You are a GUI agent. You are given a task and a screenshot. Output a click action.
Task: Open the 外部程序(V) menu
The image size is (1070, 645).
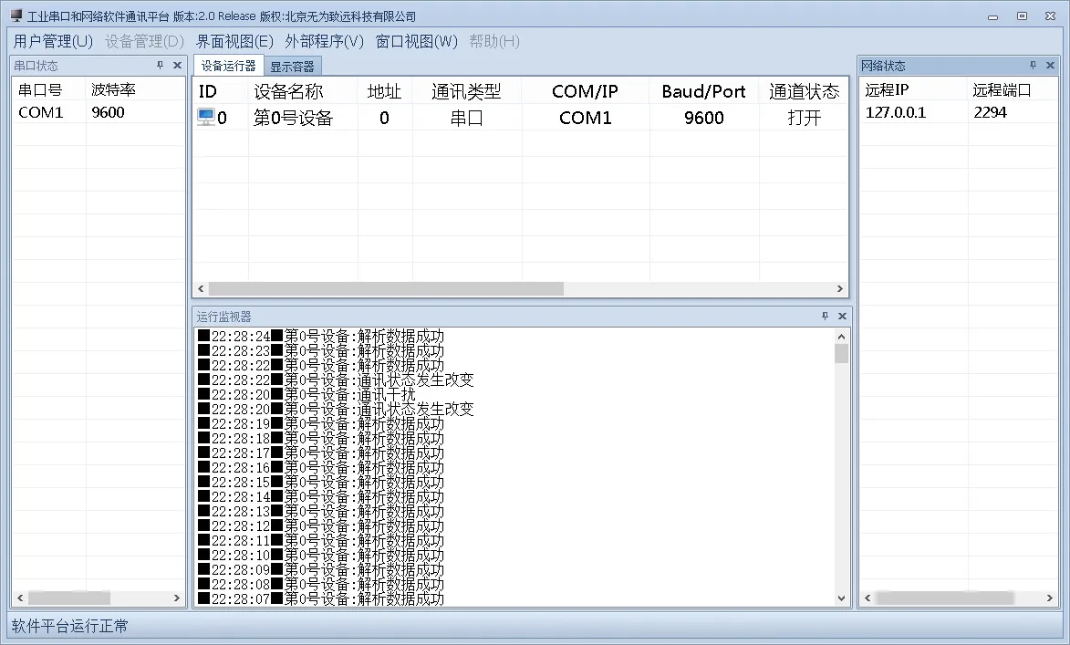pos(324,41)
